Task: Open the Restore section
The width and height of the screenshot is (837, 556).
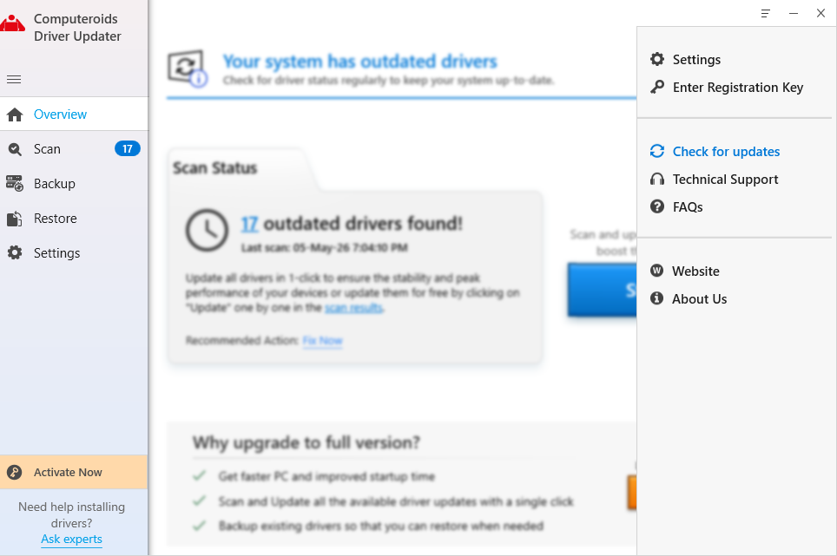Action: pyautogui.click(x=74, y=218)
